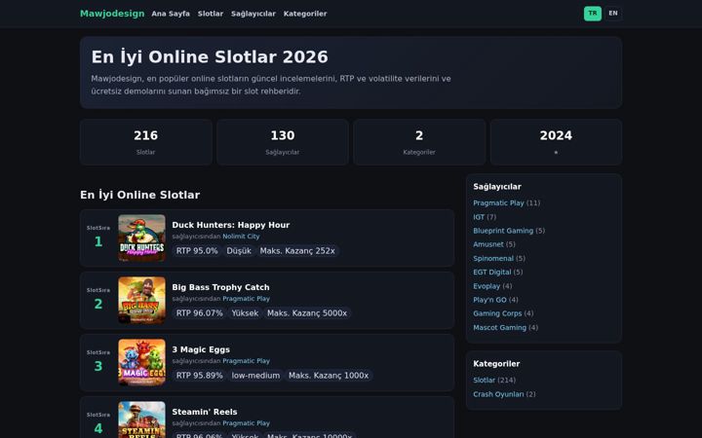Click the RTP 95.0% badge
702x438 pixels.
197,251
